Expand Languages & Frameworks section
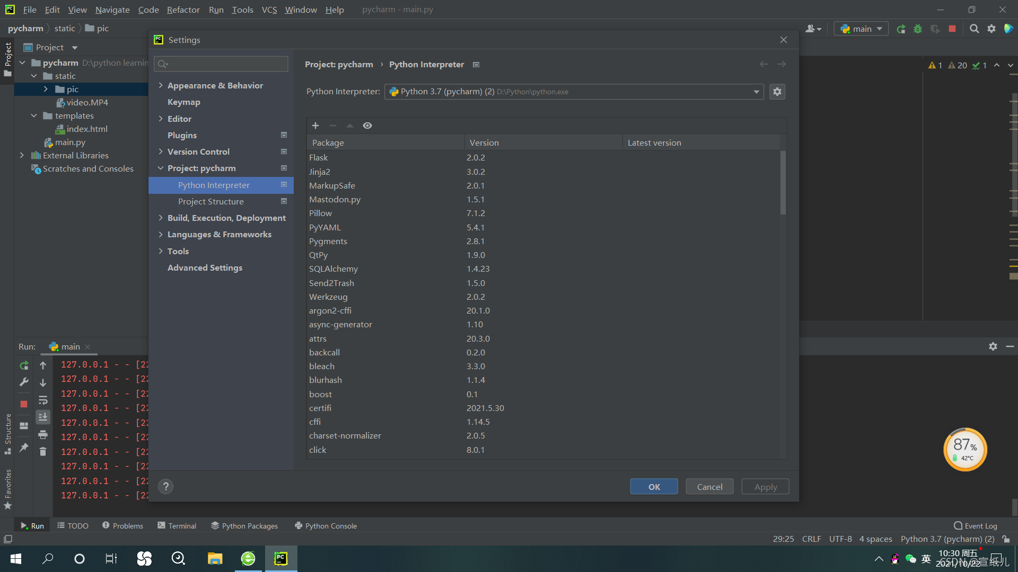The width and height of the screenshot is (1018, 572). click(161, 234)
